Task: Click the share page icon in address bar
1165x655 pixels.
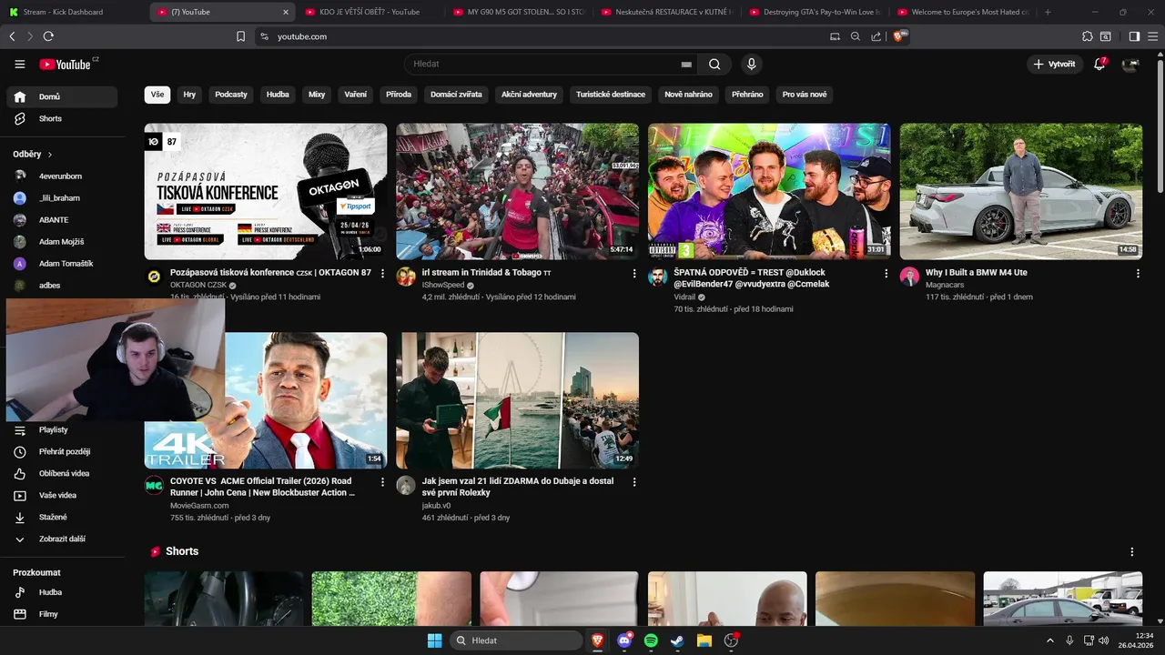Action: (876, 36)
